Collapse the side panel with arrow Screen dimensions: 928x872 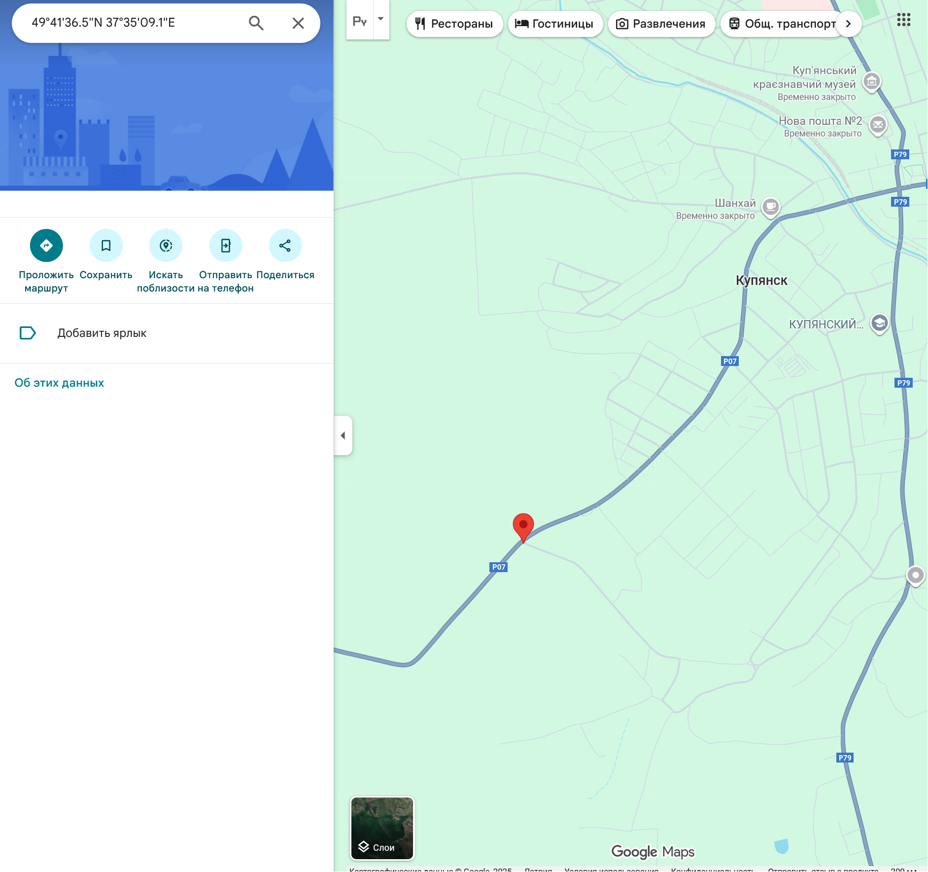[x=343, y=436]
